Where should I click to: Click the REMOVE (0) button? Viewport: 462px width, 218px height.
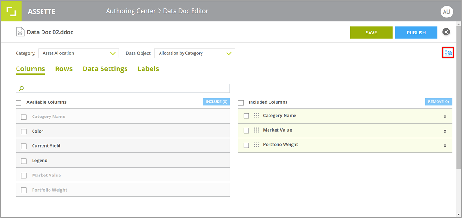(x=438, y=101)
